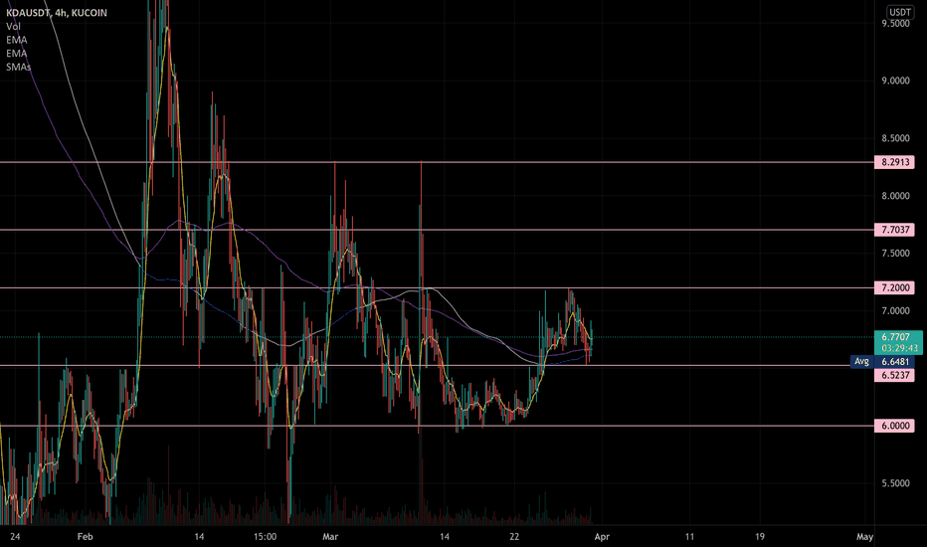The height and width of the screenshot is (547, 927).
Task: Click the 8.0000 price axis value
Action: (x=895, y=196)
